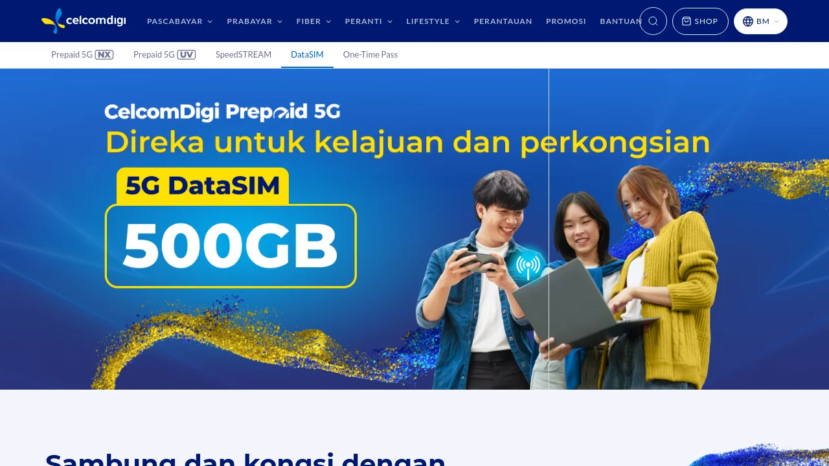
Task: Select the One-Time Pass tab
Action: coord(370,55)
